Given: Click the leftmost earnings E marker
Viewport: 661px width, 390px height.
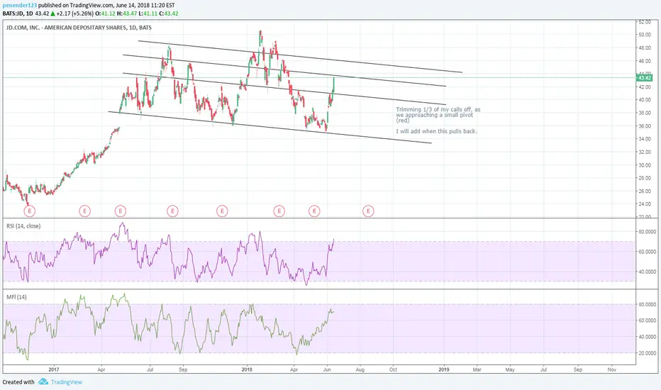Looking at the screenshot, I should pos(30,211).
